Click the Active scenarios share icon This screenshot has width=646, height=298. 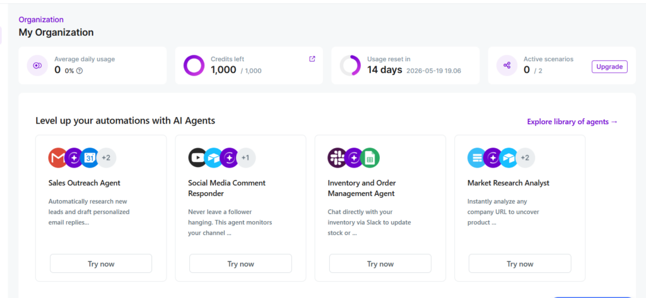507,66
